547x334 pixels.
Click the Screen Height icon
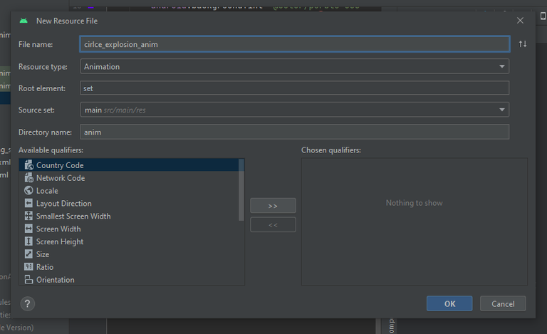[28, 241]
